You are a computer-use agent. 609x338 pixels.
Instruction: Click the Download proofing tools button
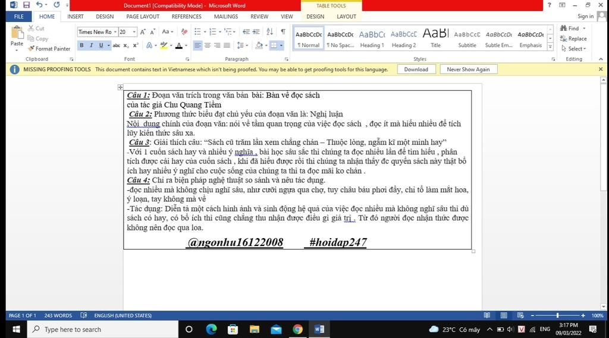pos(416,70)
